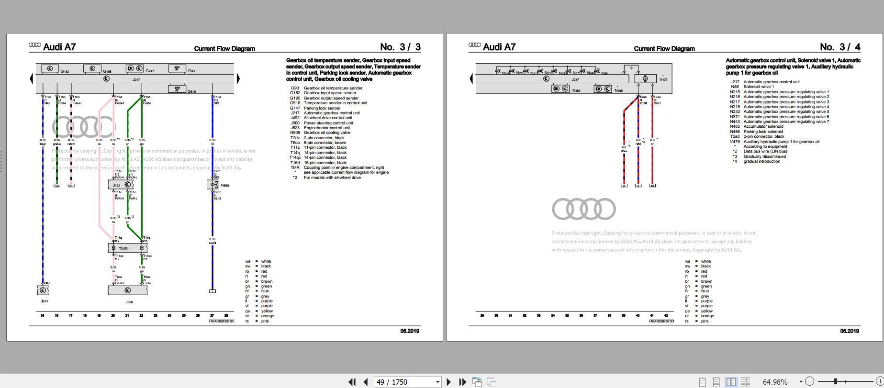Click the zoom out minus button
The height and width of the screenshot is (388, 884).
[x=809, y=381]
